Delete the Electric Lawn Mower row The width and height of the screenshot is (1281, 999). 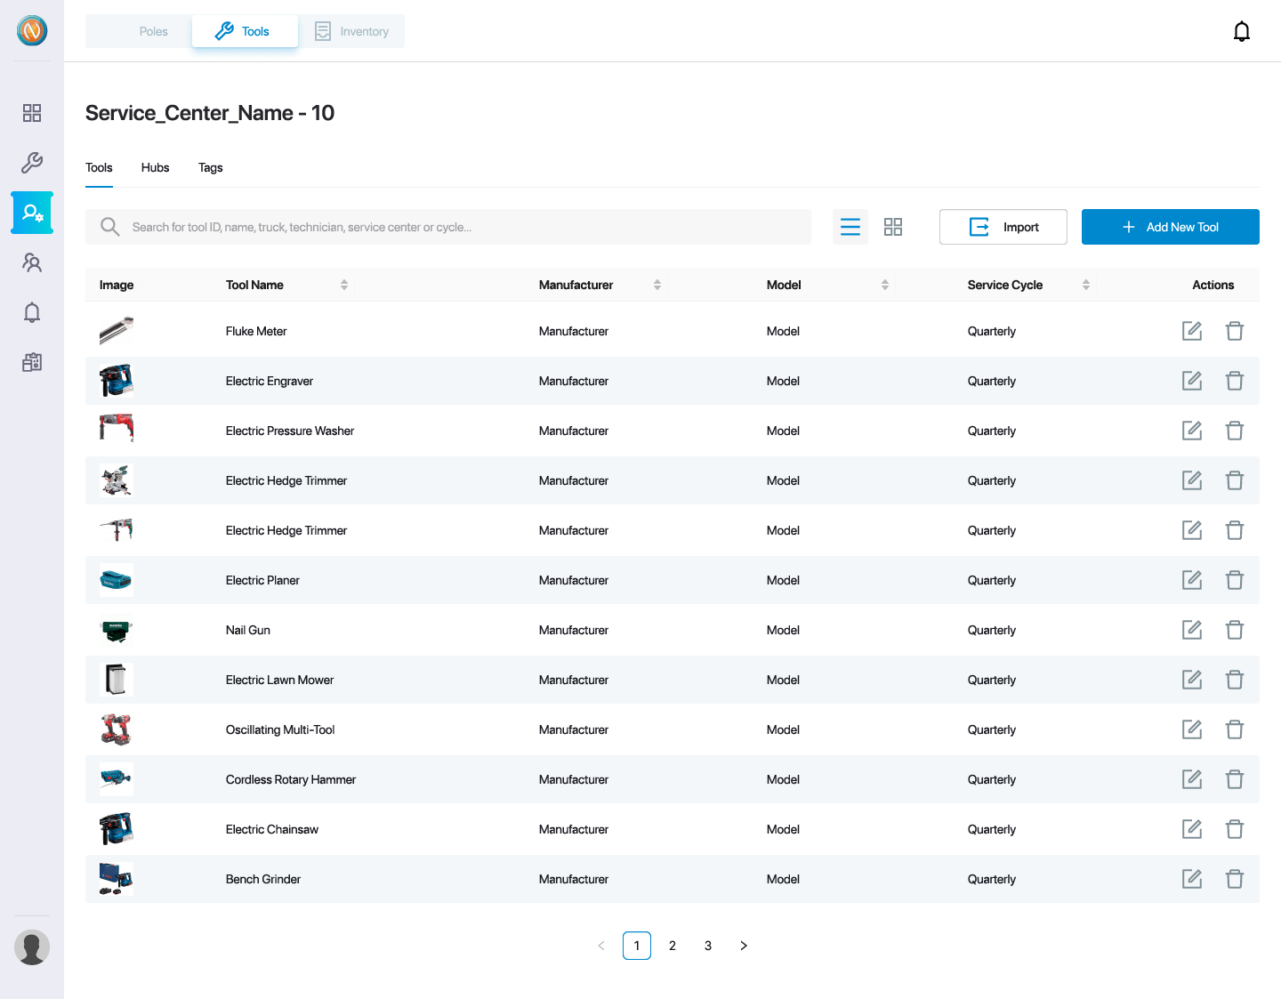[x=1235, y=680]
